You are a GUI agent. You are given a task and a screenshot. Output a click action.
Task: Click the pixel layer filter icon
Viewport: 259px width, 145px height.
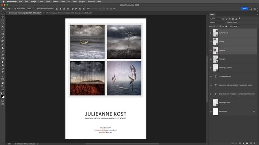[223, 19]
